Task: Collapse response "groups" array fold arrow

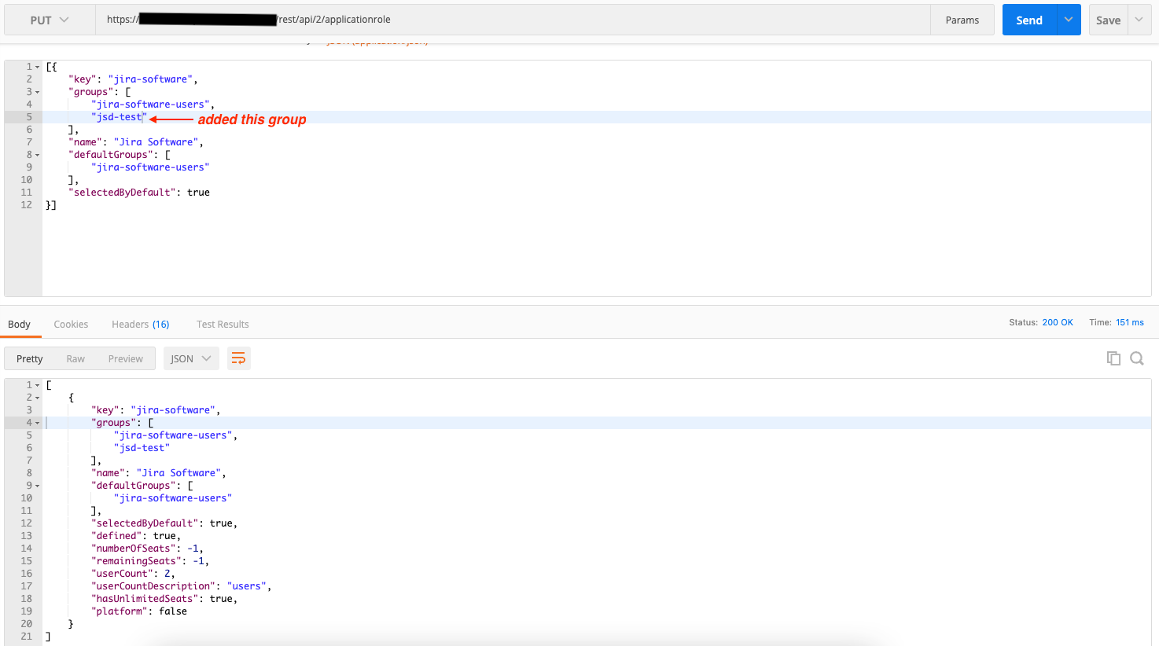Action: tap(38, 423)
